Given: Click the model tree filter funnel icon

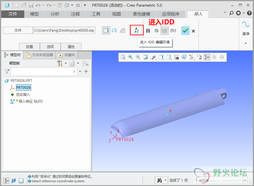Looking at the screenshot, I should coord(7,71).
